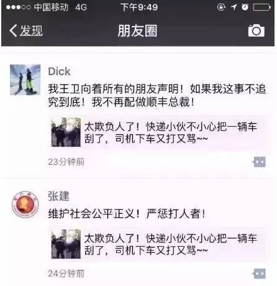Tap the 23分钟前 timestamp
This screenshot has height=286, width=277.
click(x=66, y=162)
